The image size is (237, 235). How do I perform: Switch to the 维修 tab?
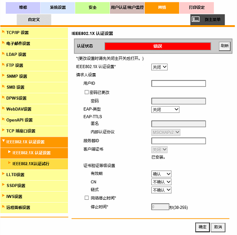click(23, 8)
